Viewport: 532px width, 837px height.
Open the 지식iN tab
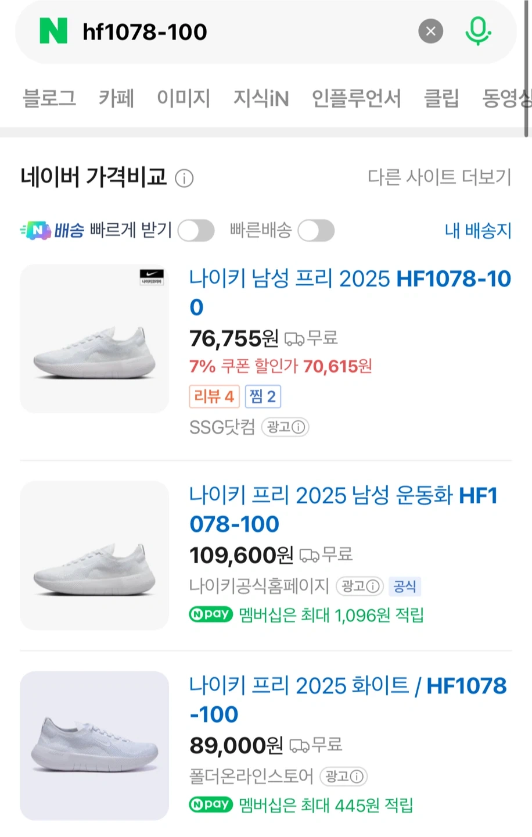click(x=261, y=98)
